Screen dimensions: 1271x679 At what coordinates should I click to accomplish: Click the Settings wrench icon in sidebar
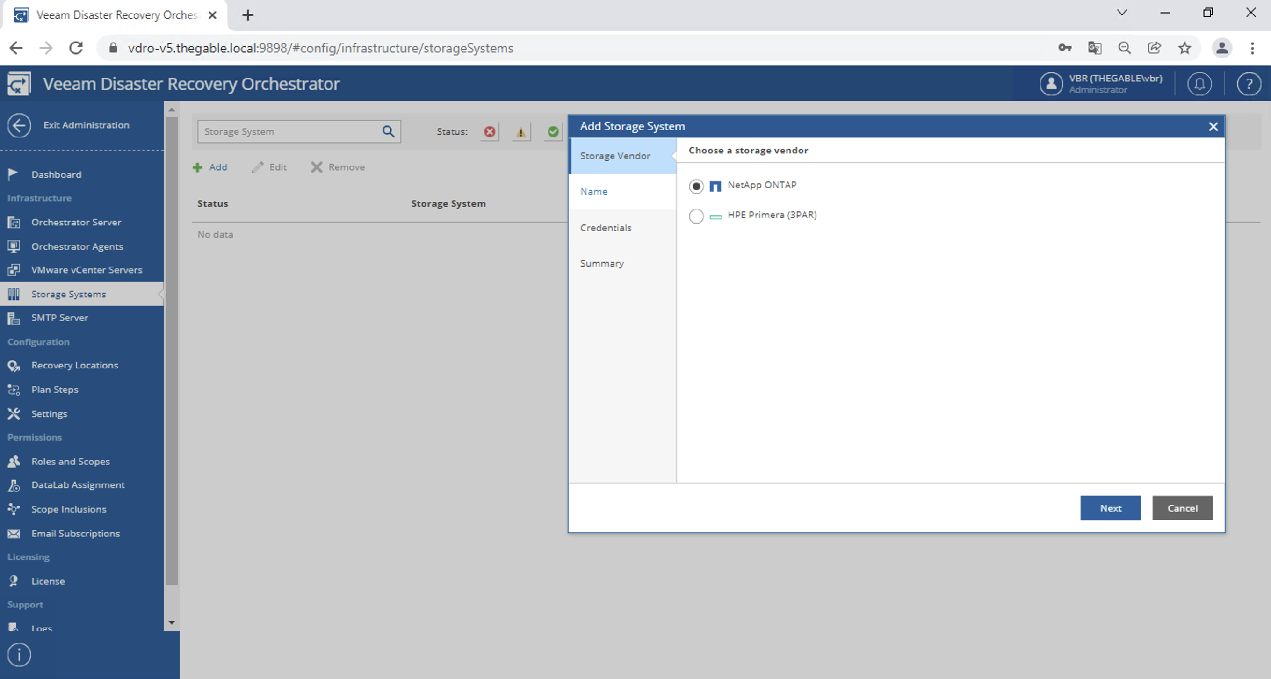point(14,413)
